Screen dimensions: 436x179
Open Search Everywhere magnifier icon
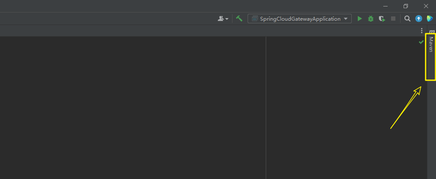[x=407, y=19]
